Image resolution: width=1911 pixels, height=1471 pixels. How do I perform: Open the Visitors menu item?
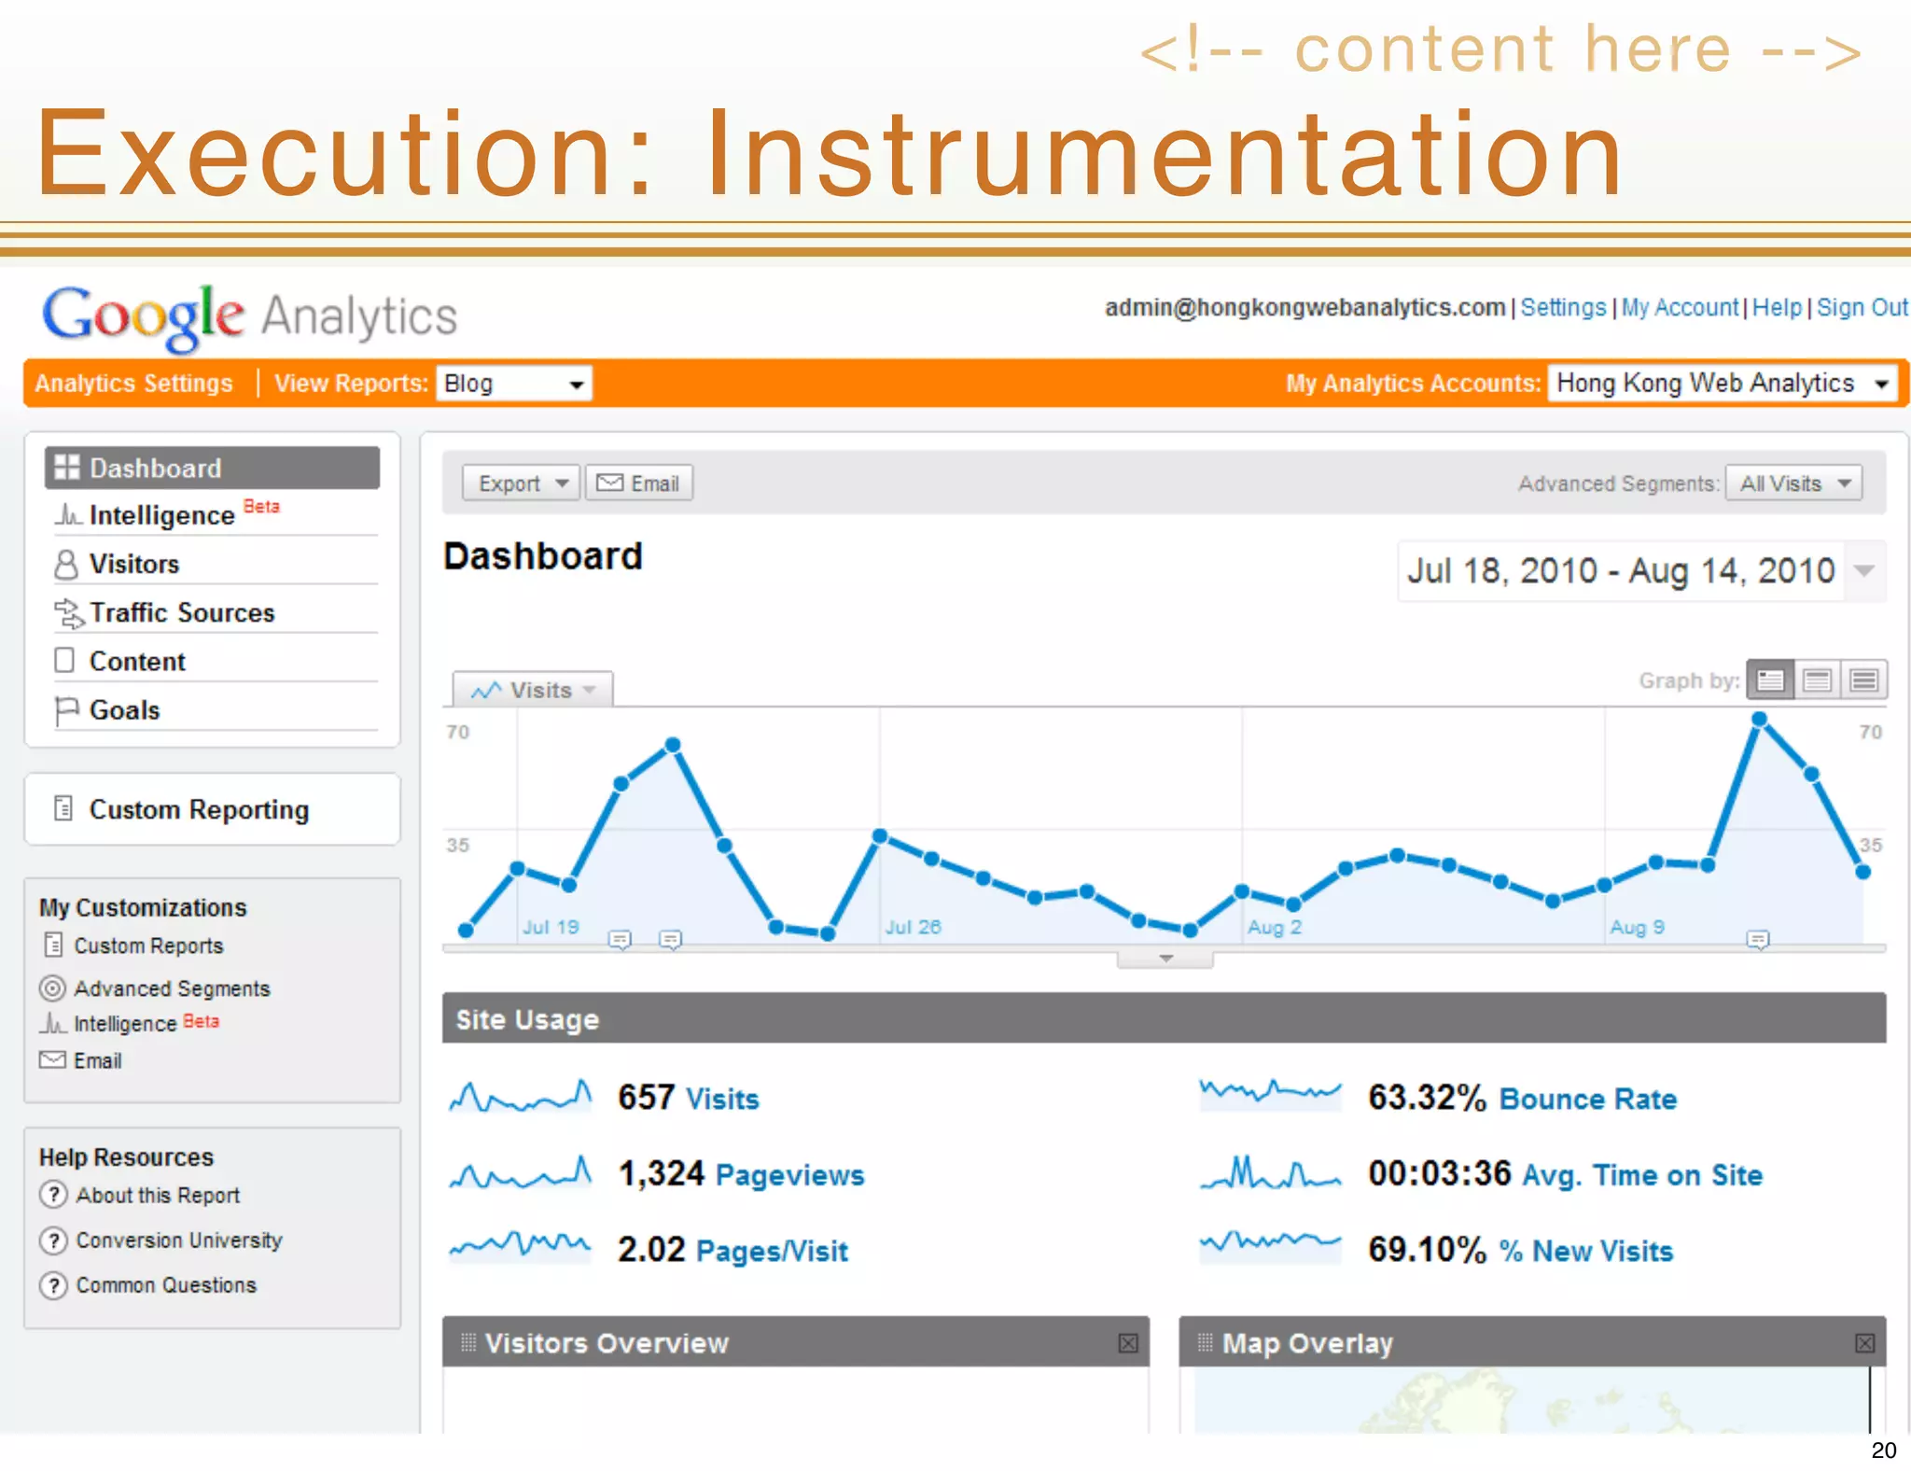133,564
